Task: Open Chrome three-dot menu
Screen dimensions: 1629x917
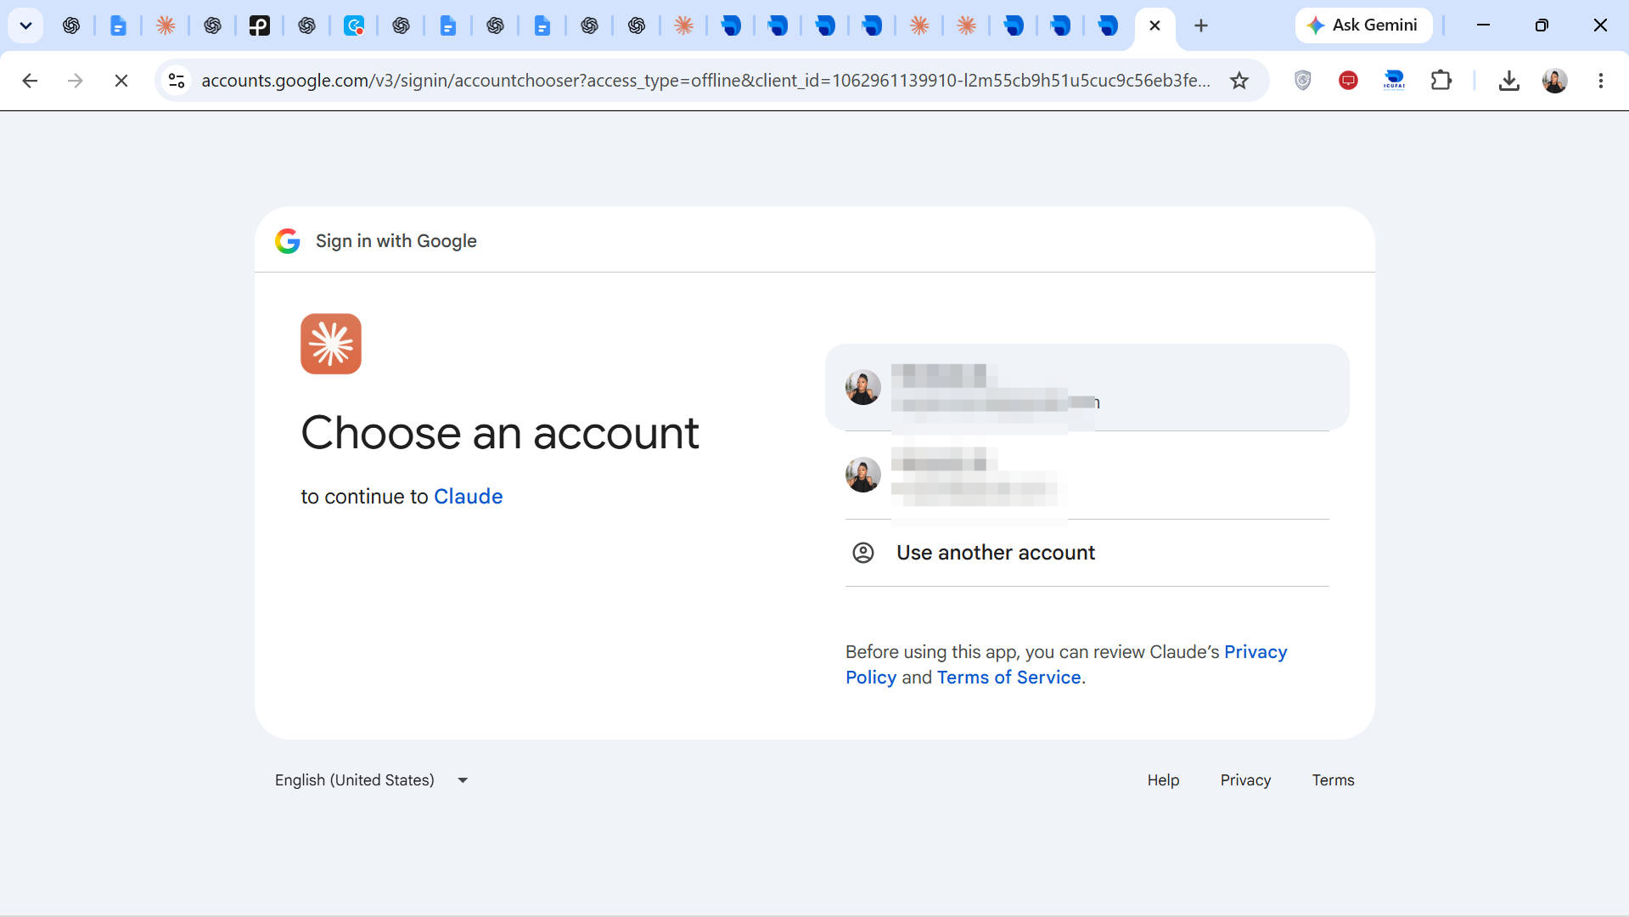Action: [x=1600, y=81]
